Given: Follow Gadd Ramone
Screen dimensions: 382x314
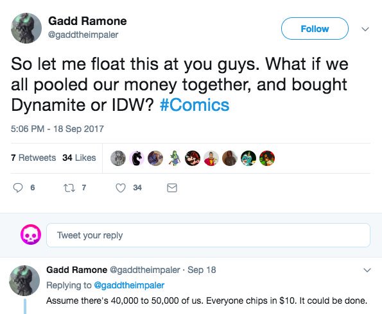Looking at the screenshot, I should (x=315, y=28).
